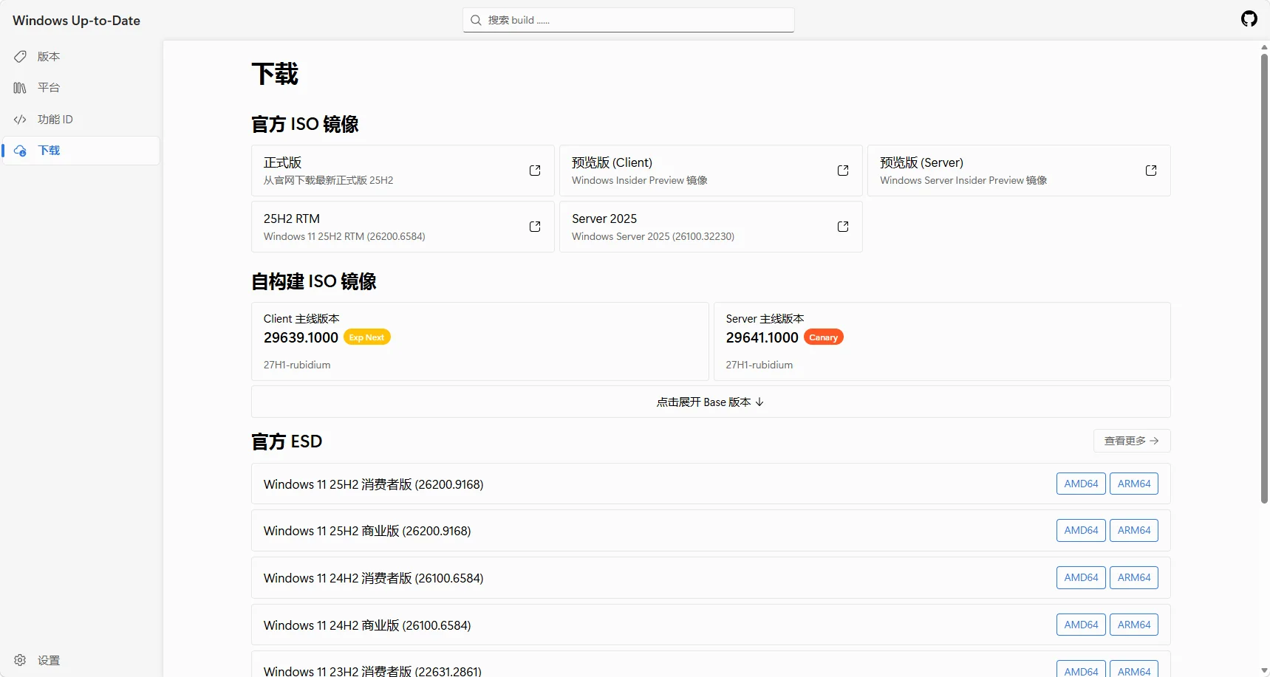Click the vertical page scrollbar thumb
Image resolution: width=1270 pixels, height=677 pixels.
[1264, 278]
